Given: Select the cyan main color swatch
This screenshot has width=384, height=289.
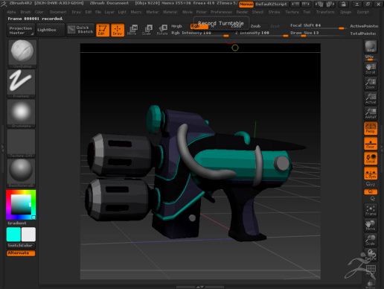Looking at the screenshot, I should 13,234.
